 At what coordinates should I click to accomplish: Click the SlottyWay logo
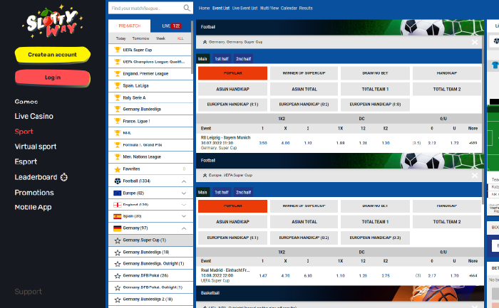pyautogui.click(x=53, y=21)
